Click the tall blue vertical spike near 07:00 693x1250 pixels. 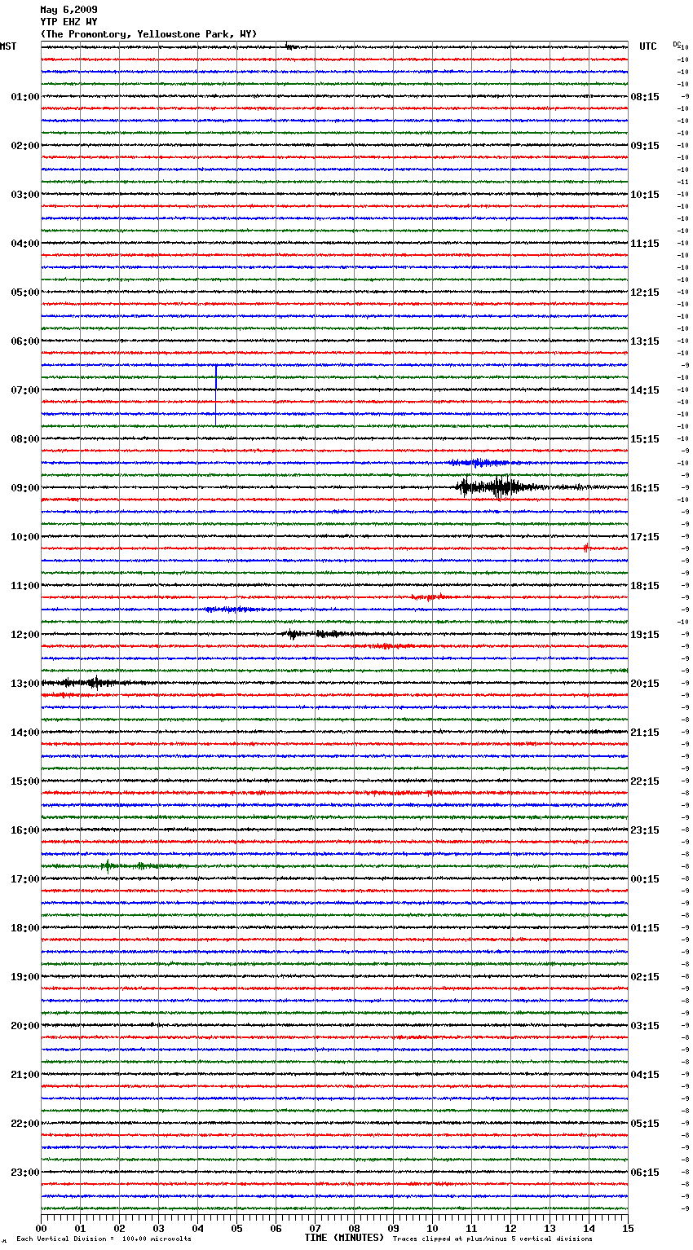[216, 395]
